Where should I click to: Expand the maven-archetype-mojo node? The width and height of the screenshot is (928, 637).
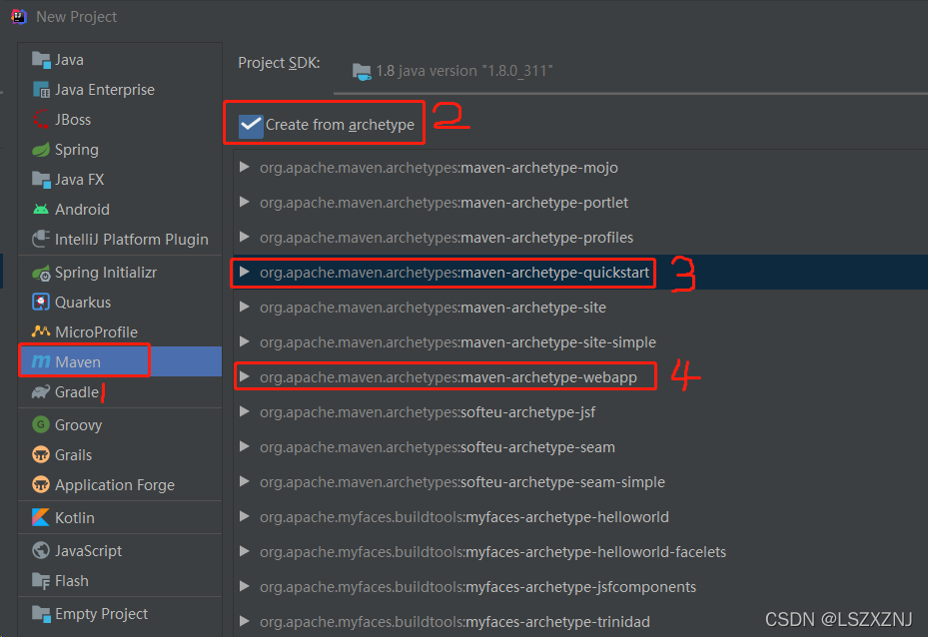click(245, 168)
